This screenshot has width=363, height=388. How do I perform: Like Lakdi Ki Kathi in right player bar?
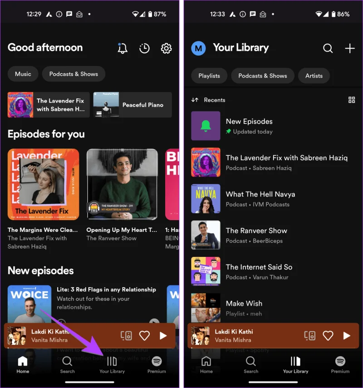tap(328, 336)
